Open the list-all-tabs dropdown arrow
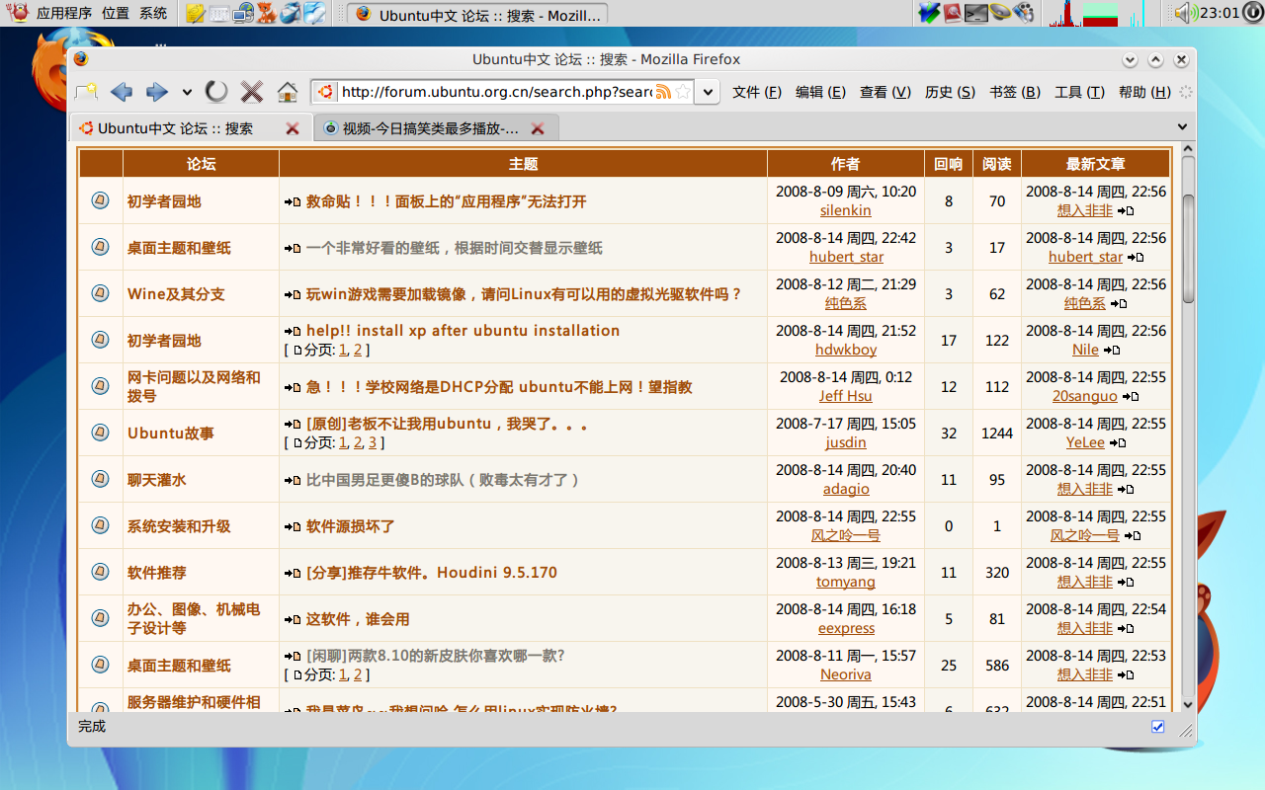The image size is (1265, 790). click(1183, 127)
